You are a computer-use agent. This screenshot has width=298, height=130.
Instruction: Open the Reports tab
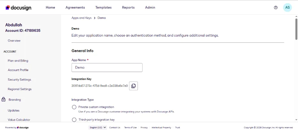pos(128,7)
